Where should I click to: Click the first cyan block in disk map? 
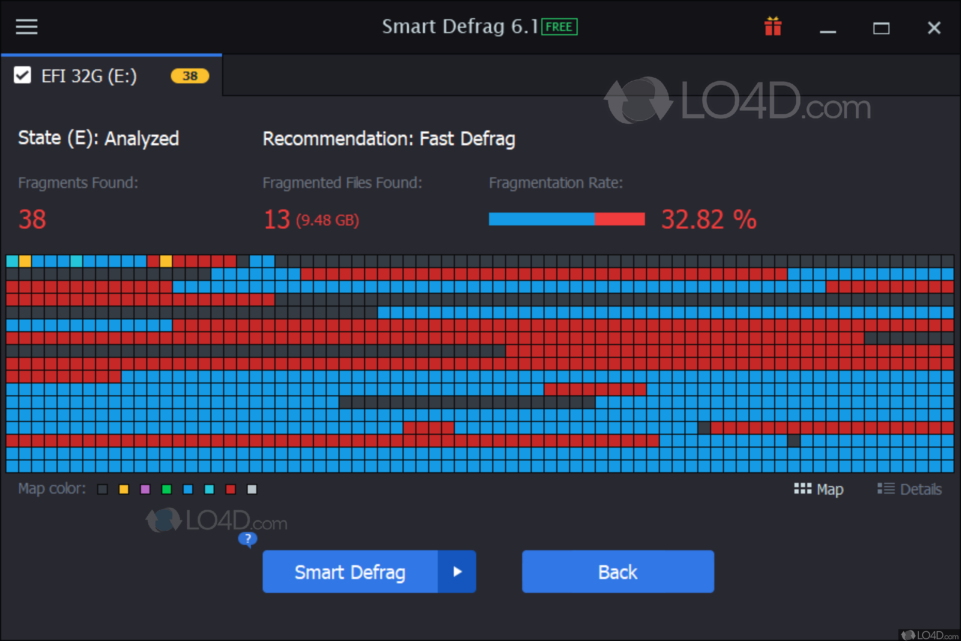point(12,261)
